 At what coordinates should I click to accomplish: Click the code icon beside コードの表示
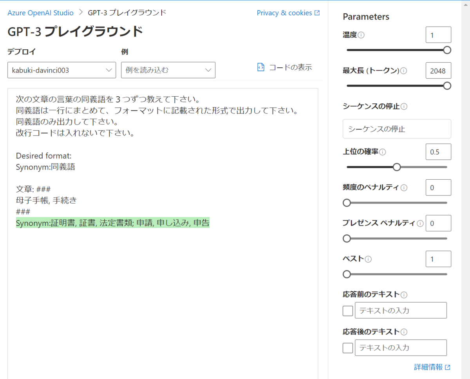pyautogui.click(x=261, y=67)
